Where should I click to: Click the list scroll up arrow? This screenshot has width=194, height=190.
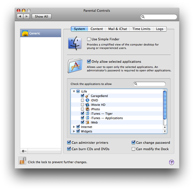165,127
